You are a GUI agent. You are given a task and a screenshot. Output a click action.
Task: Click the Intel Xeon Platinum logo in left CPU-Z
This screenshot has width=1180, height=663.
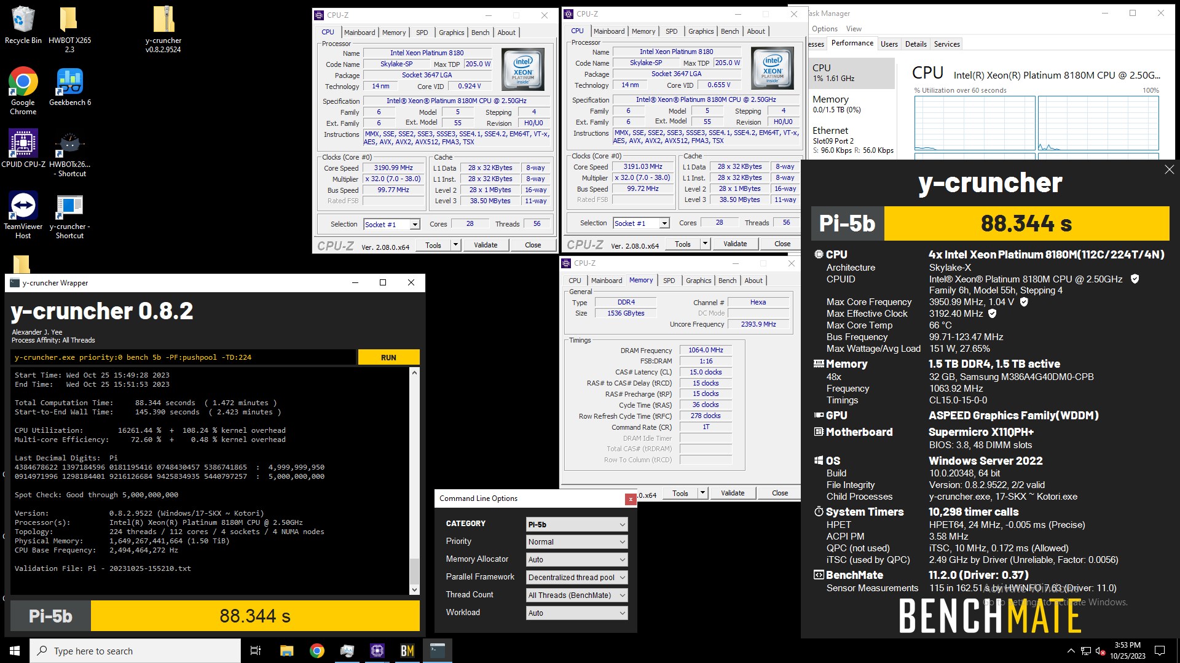tap(523, 69)
